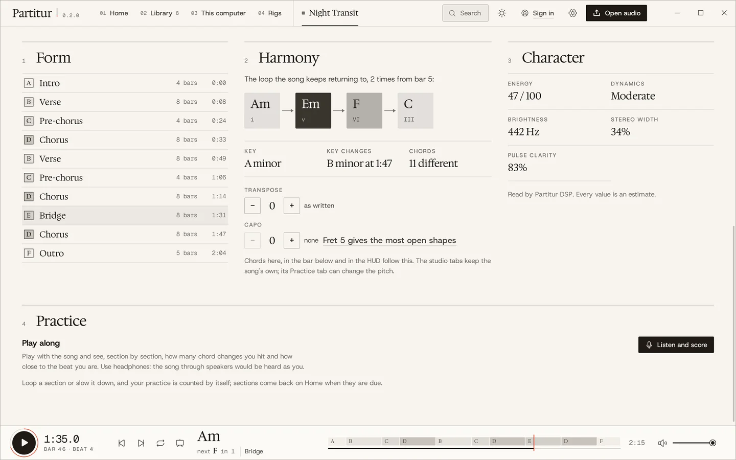Click timeline segment F (Outro)

click(x=609, y=441)
